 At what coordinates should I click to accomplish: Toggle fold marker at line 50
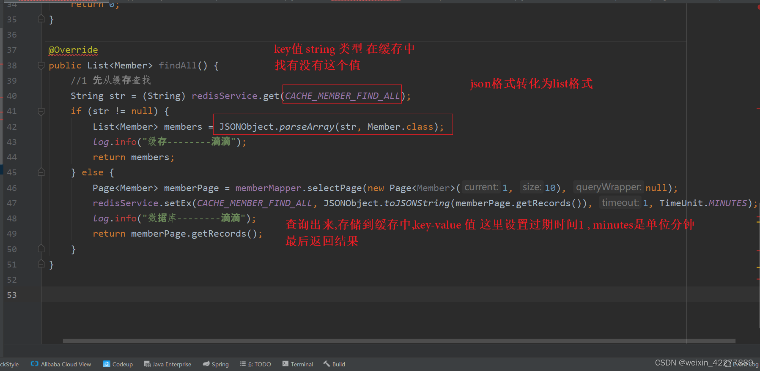coord(41,249)
